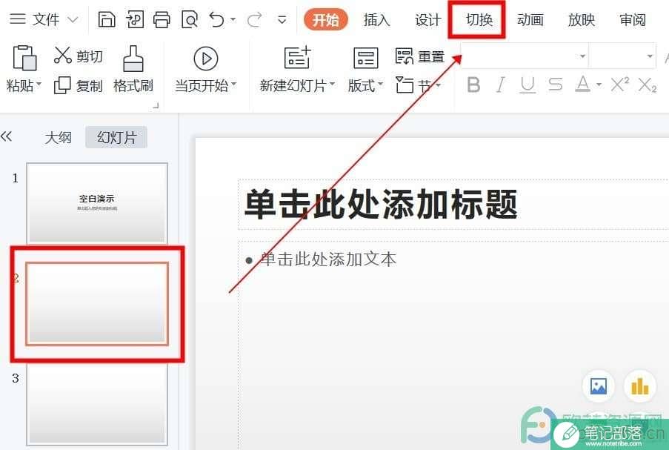Viewport: 669px width, 450px height.
Task: Start slideshow with 当页开始 play icon
Action: [206, 59]
